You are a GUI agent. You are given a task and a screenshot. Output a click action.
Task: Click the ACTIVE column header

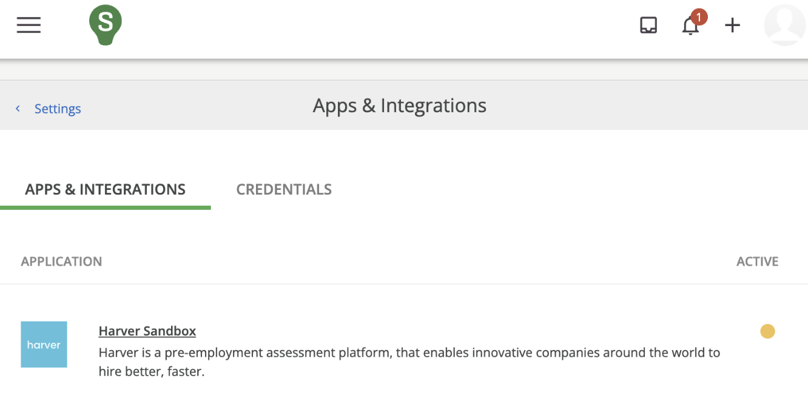[757, 261]
